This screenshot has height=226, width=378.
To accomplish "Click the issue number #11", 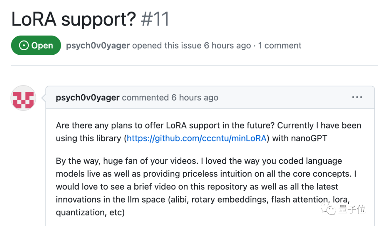I will (155, 19).
